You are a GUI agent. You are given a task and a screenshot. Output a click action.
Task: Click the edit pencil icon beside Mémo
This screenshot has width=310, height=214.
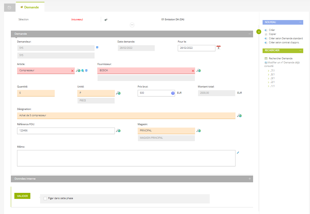pyautogui.click(x=238, y=153)
